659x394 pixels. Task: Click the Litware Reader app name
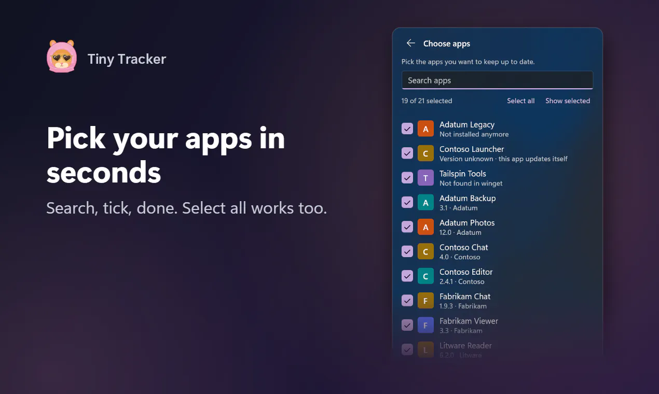pos(465,345)
